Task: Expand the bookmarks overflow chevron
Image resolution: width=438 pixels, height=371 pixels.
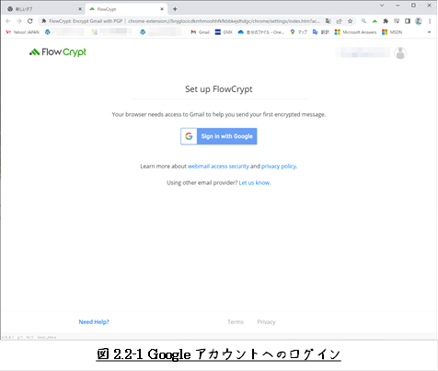Action: pos(429,32)
